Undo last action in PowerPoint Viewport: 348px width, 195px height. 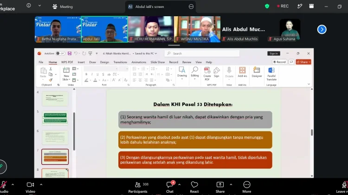click(x=76, y=53)
